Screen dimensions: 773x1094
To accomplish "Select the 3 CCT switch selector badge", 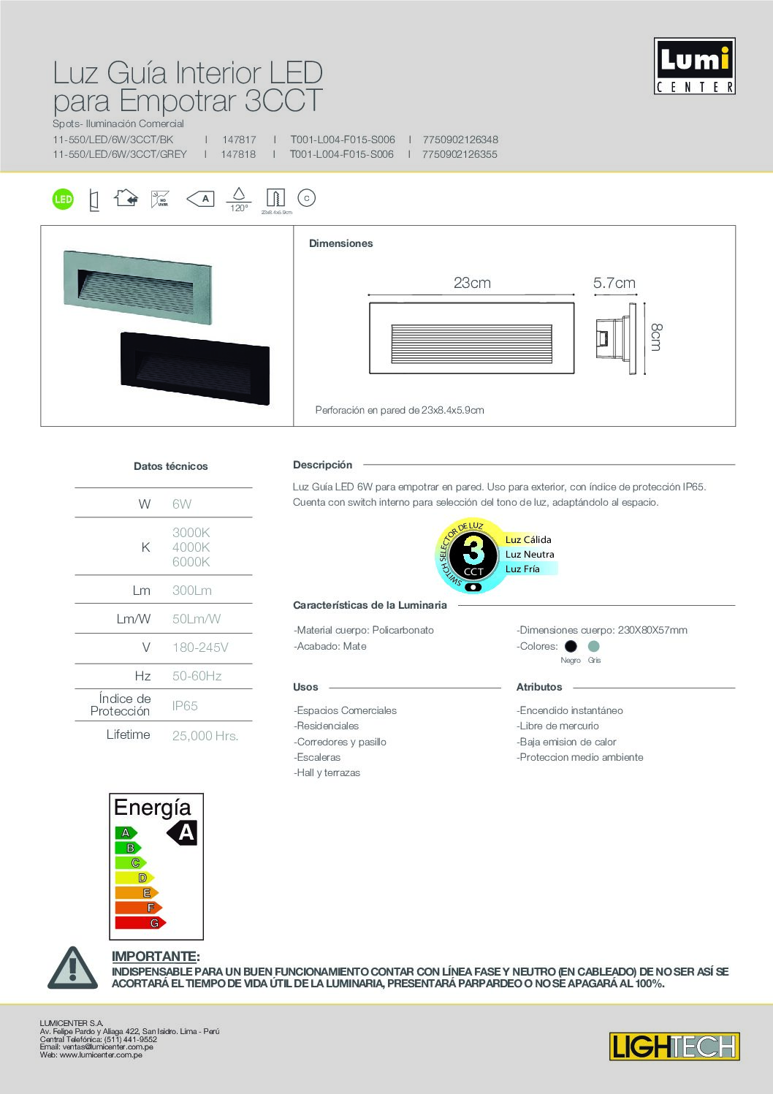I will [473, 556].
